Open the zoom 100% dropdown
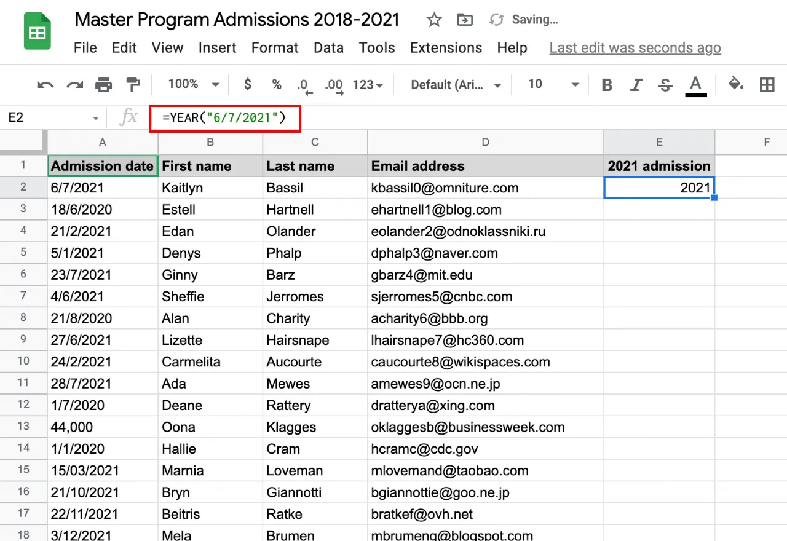The image size is (787, 541). [193, 84]
